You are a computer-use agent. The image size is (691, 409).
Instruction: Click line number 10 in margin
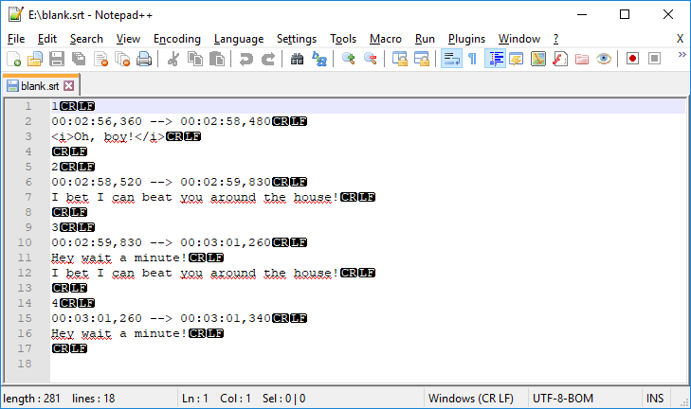(26, 242)
